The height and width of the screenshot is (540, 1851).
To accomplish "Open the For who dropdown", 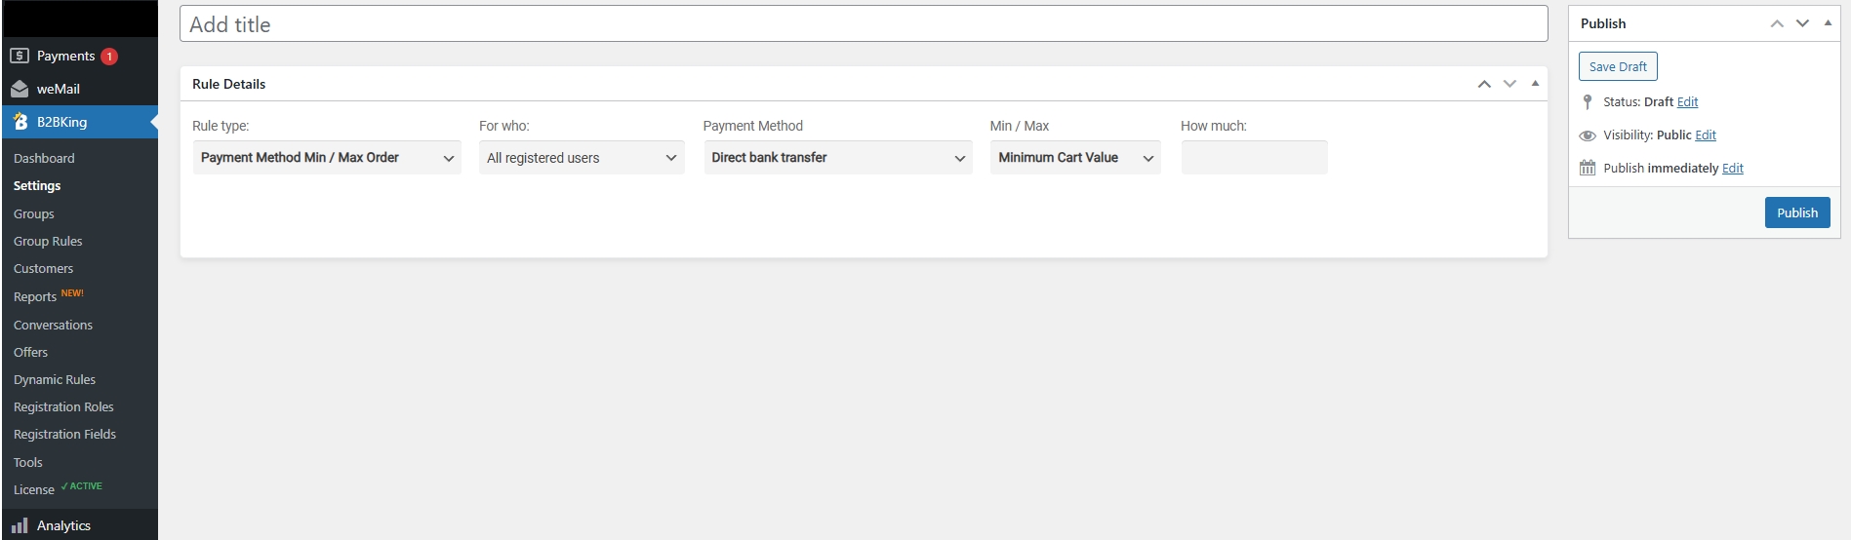I will [582, 158].
